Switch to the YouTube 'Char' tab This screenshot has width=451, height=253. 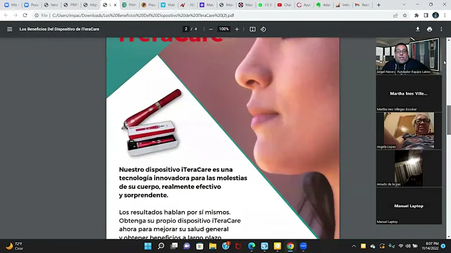pyautogui.click(x=284, y=5)
